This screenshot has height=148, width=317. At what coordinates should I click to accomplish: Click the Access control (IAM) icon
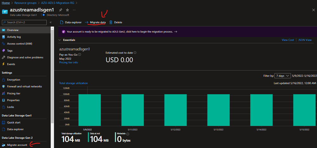[x=3, y=44]
